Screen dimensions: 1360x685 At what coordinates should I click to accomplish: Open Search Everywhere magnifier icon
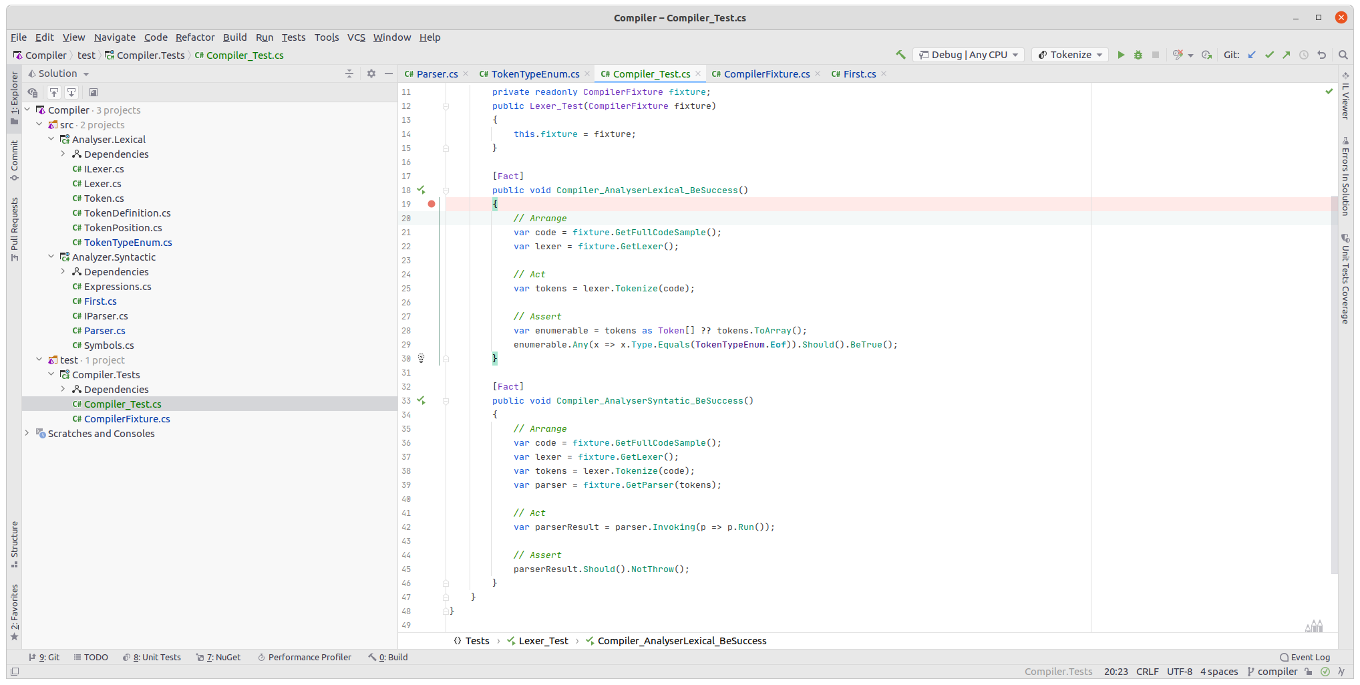point(1343,55)
